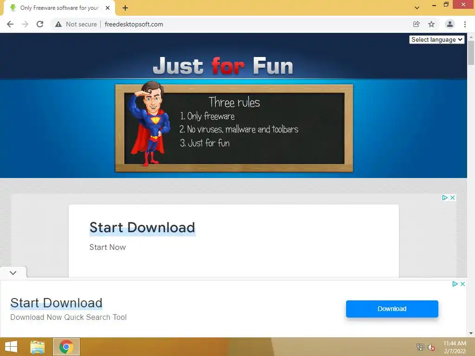Click the browser forward arrow
The image size is (475, 356).
click(x=25, y=24)
